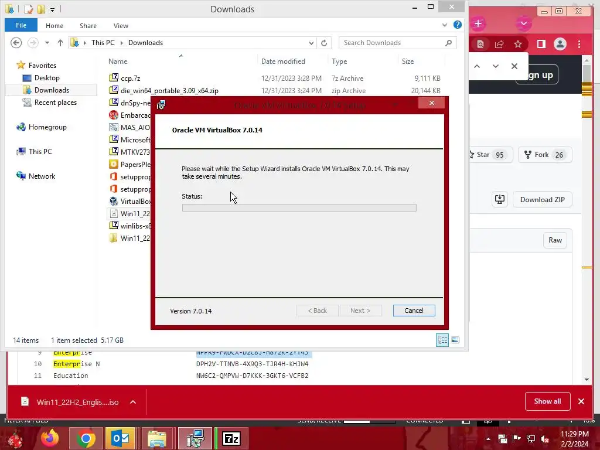600x450 pixels.
Task: Go up one folder level
Action: click(60, 43)
